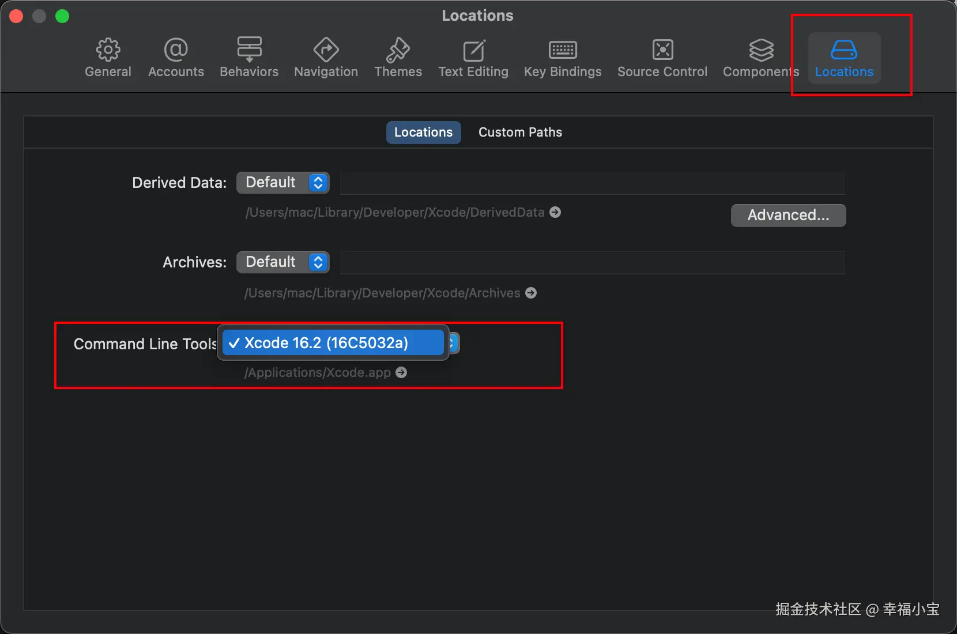
Task: Click the Command Line Tools label
Action: pos(145,344)
